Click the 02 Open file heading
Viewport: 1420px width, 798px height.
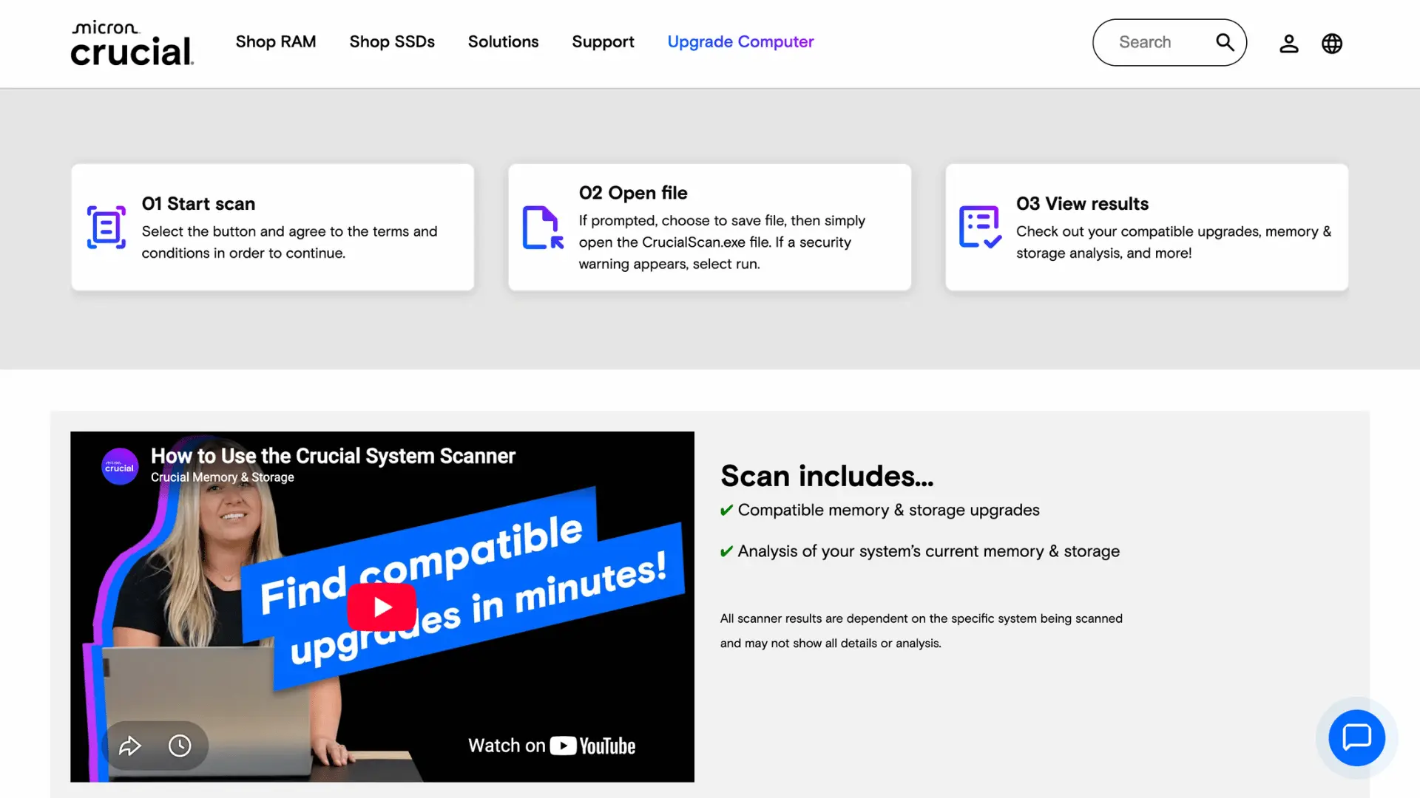click(633, 193)
